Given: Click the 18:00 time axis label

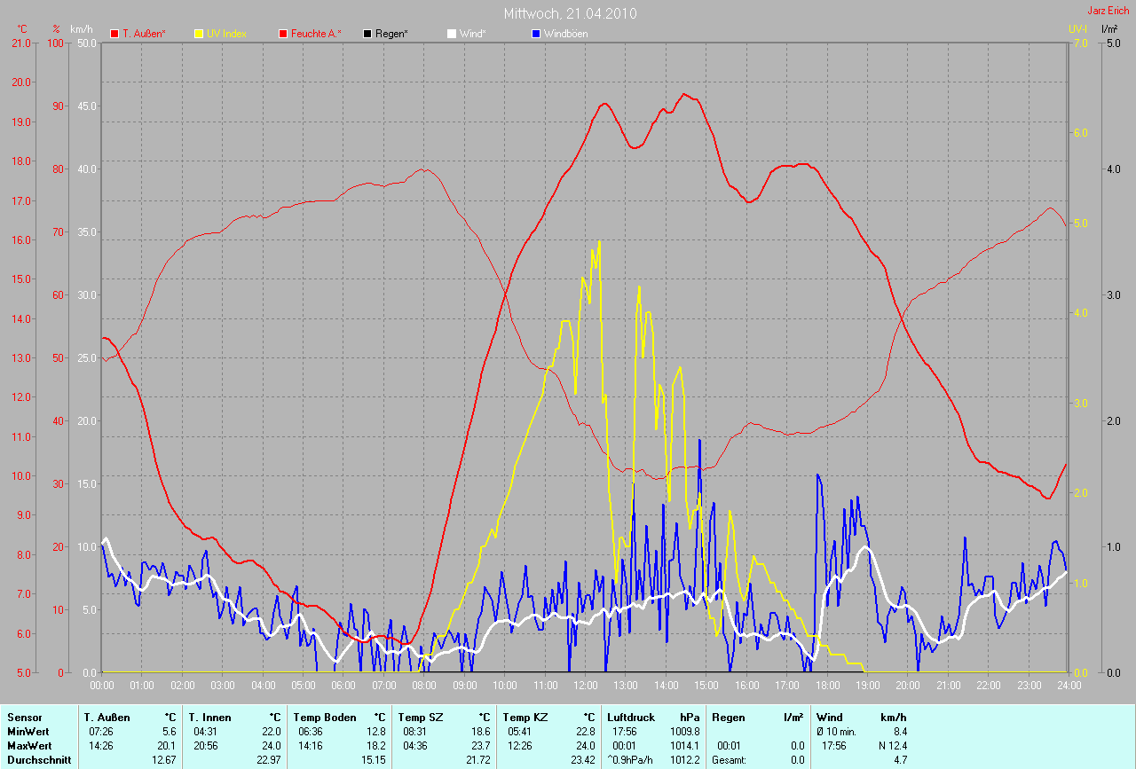Looking at the screenshot, I should 827,685.
